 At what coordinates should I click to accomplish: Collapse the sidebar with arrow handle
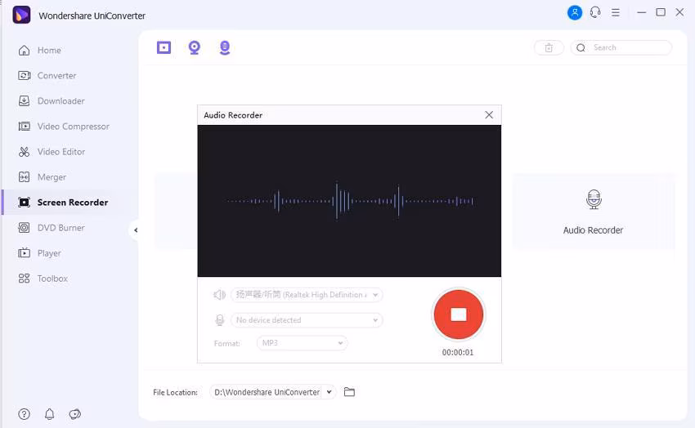coord(135,230)
